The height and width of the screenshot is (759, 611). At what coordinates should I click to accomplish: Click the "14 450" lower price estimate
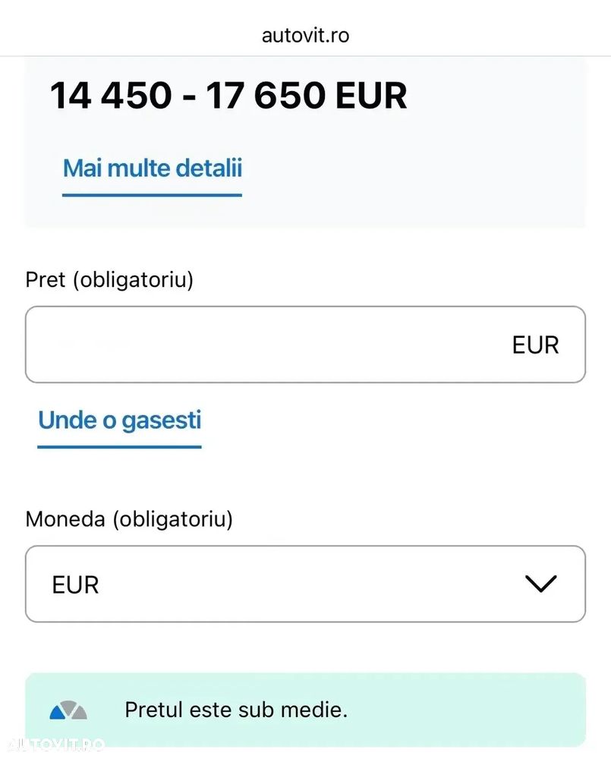[x=111, y=96]
